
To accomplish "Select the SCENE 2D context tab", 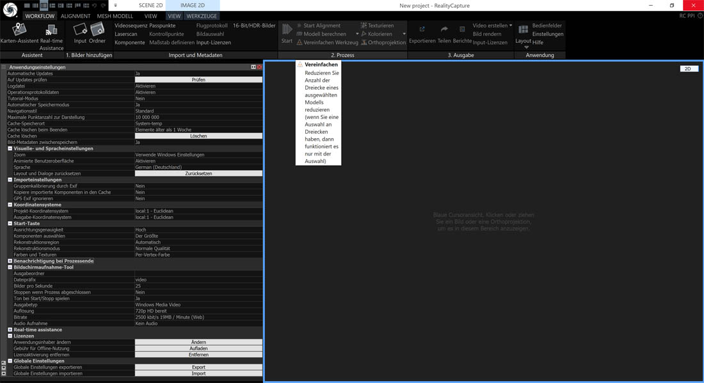I will tap(150, 5).
